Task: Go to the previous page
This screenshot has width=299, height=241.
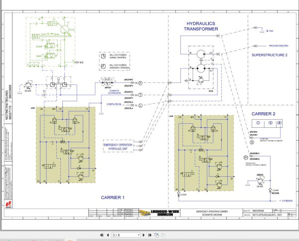Action: tap(108, 235)
